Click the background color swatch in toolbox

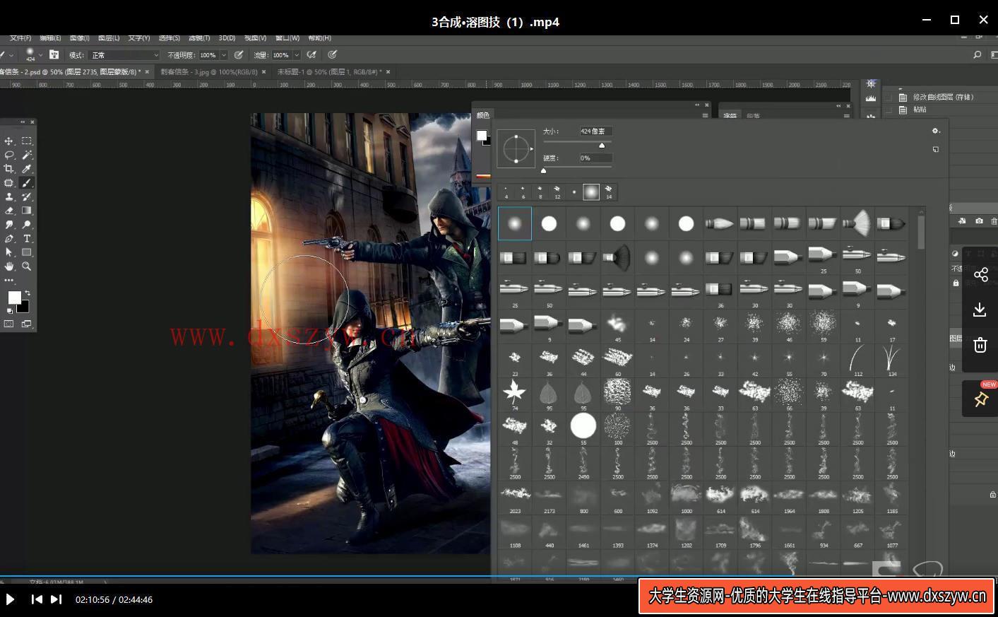tap(24, 307)
